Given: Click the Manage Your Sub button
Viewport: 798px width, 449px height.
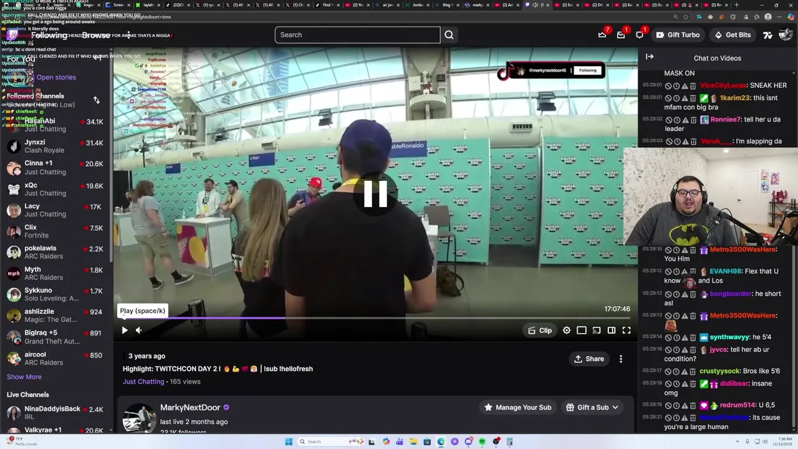Looking at the screenshot, I should [518, 407].
